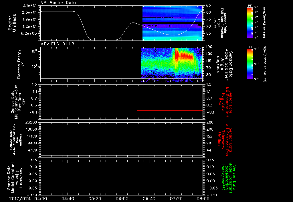
Task: Click the red 'MU Scanner Pos Telemetry' label
Action: click(x=225, y=140)
